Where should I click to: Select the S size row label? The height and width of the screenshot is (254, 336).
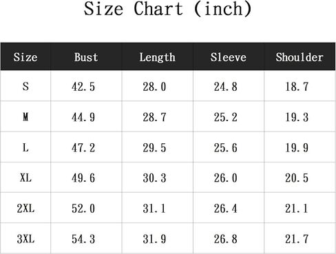[x=25, y=87]
